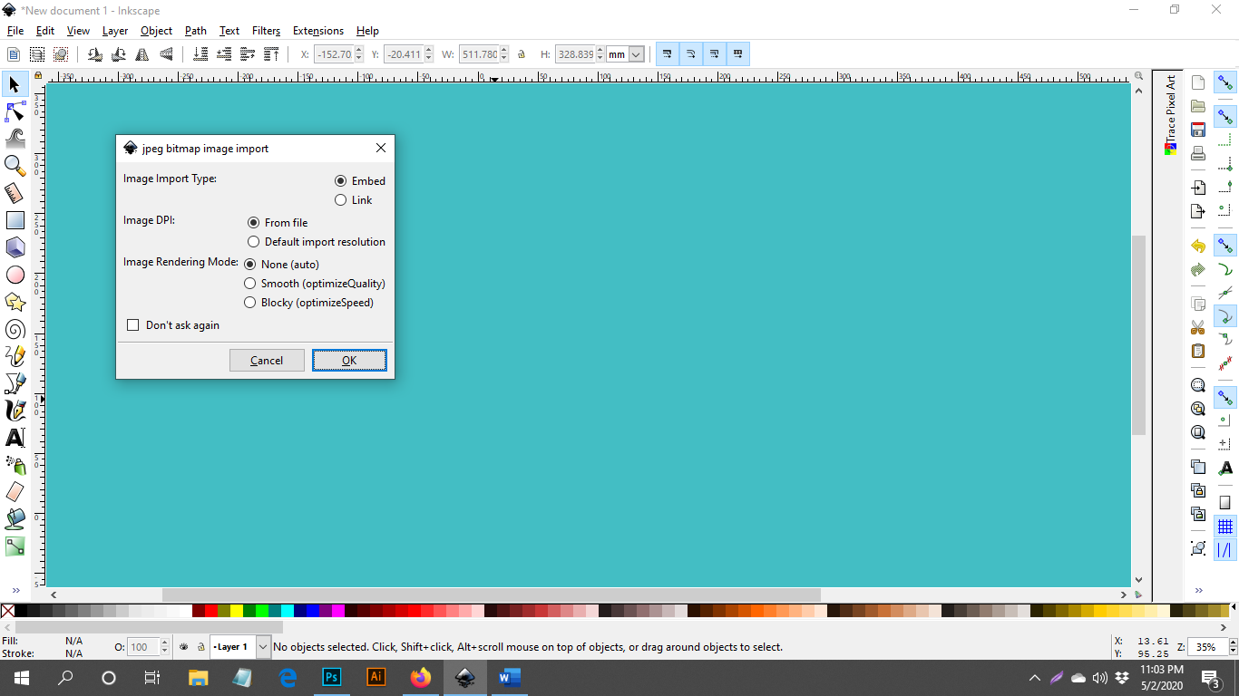Click the Cut scissors icon
1239x696 pixels.
1198,327
